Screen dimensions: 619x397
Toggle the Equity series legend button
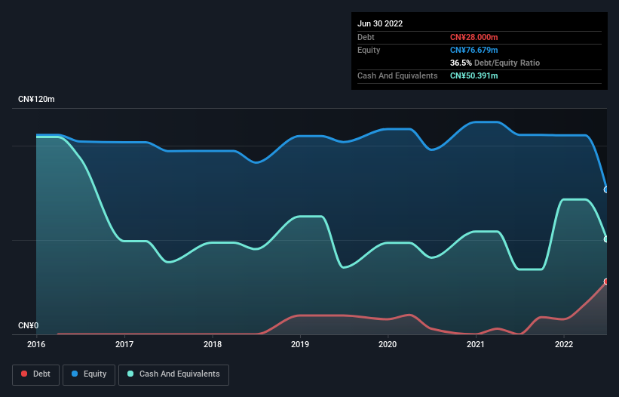(x=89, y=374)
